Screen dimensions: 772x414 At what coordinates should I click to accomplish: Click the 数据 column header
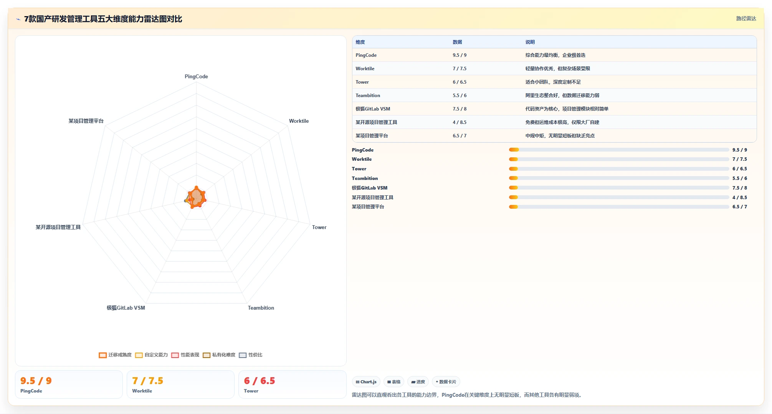[457, 42]
